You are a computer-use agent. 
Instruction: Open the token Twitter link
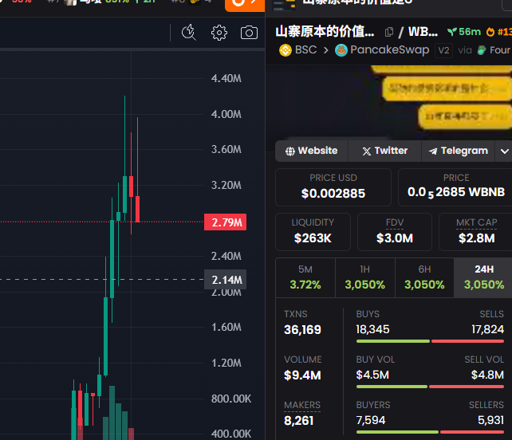click(384, 151)
